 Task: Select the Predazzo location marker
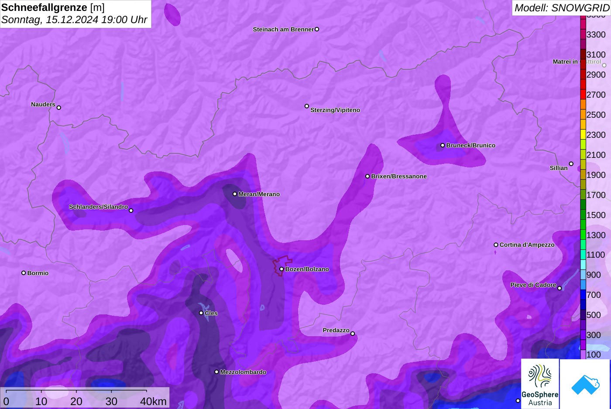(353, 334)
